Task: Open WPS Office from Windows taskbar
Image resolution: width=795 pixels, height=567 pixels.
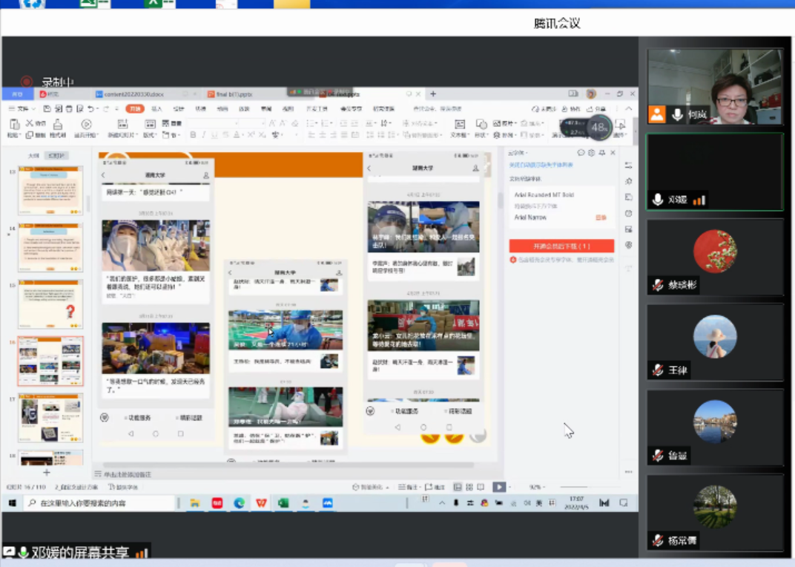Action: (x=261, y=503)
